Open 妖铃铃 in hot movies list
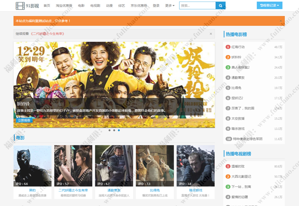The height and width of the screenshot is (206, 299). 236,57
